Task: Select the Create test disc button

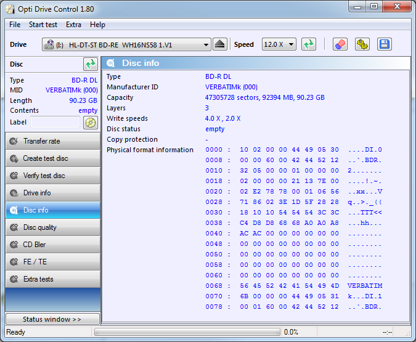Action: click(x=52, y=158)
